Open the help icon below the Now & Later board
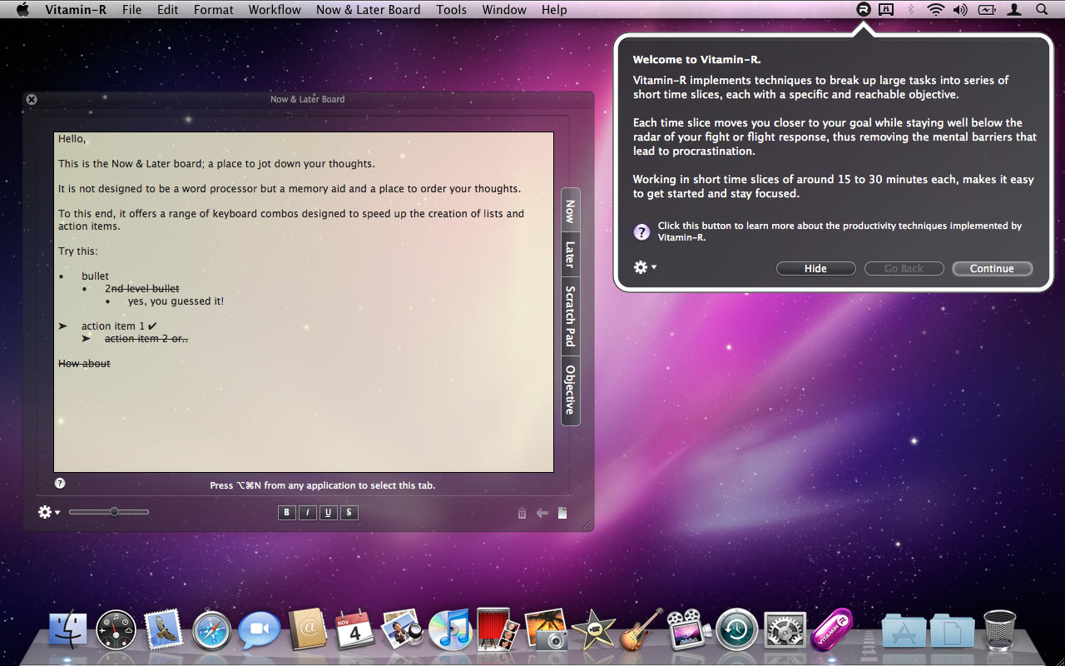The height and width of the screenshot is (666, 1065). coord(60,483)
